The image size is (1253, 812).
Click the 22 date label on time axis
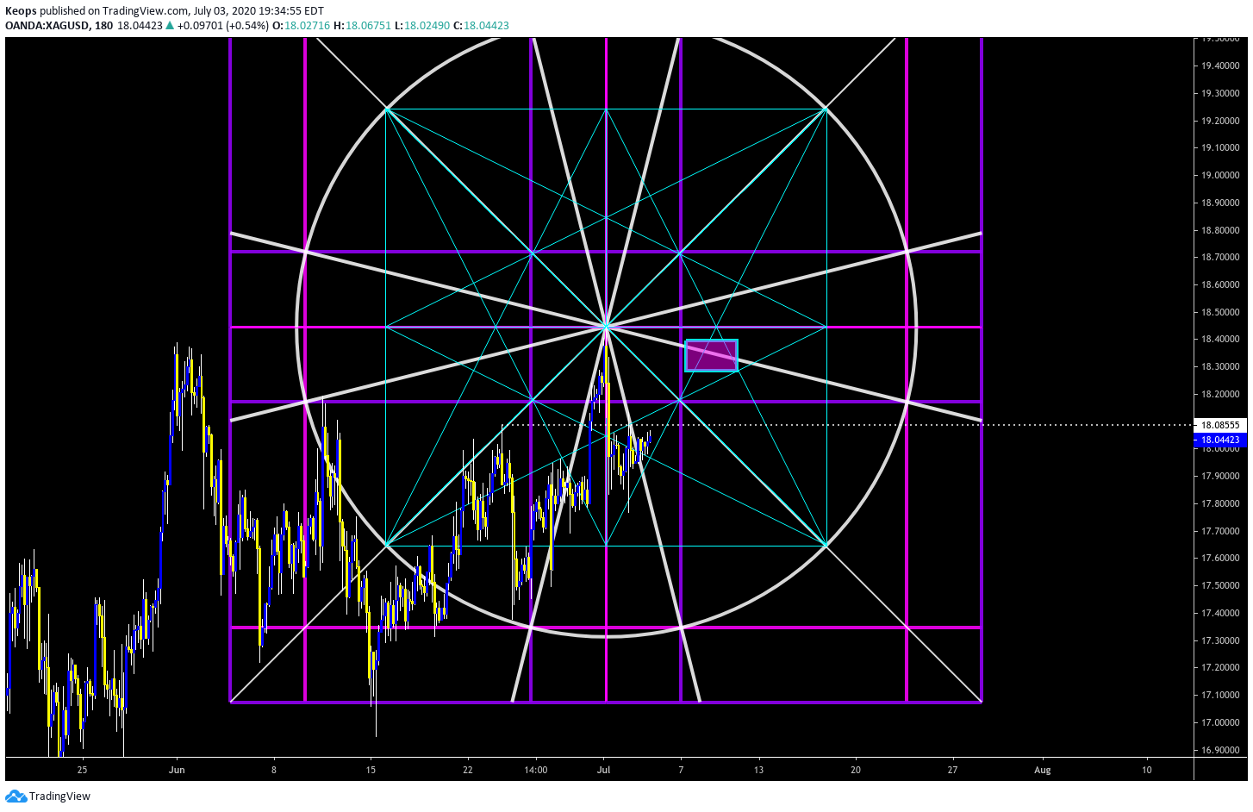[468, 770]
